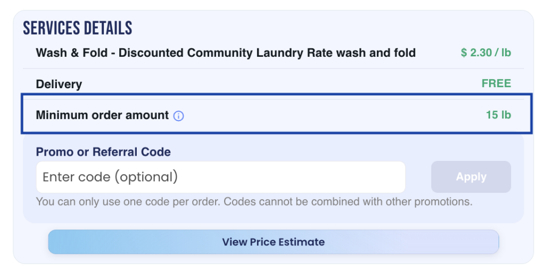Focus the Enter code (optional) field
Screen dimensions: 545x273
220,177
